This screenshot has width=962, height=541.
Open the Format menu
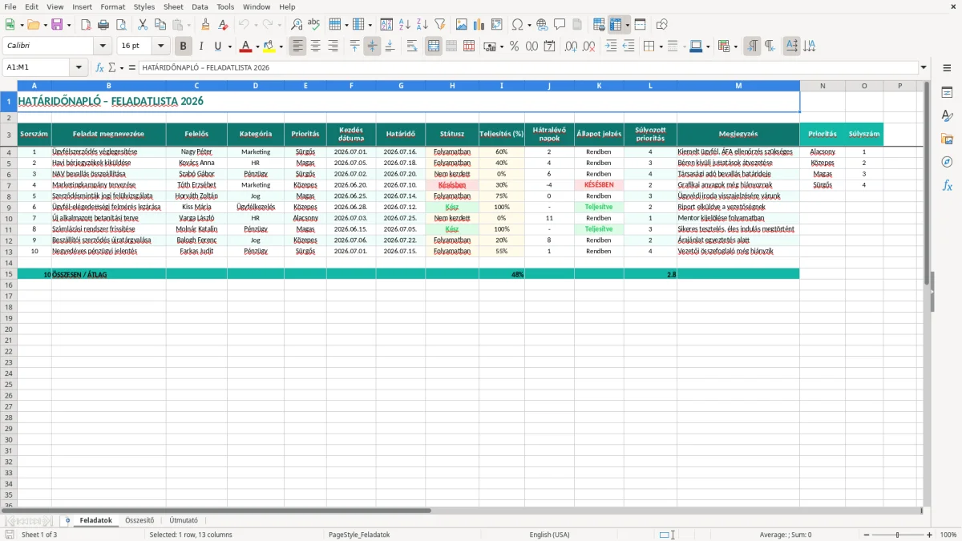point(112,6)
